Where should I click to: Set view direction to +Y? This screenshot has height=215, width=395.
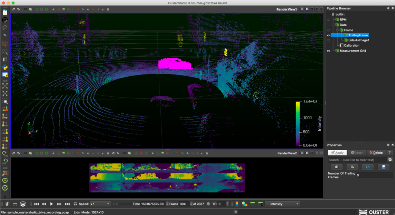pos(5,124)
